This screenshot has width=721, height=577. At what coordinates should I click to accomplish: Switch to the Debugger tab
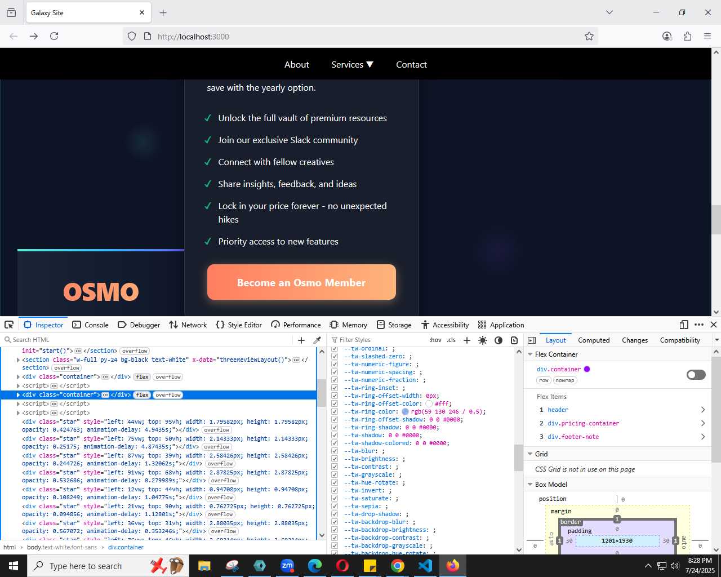click(x=139, y=325)
